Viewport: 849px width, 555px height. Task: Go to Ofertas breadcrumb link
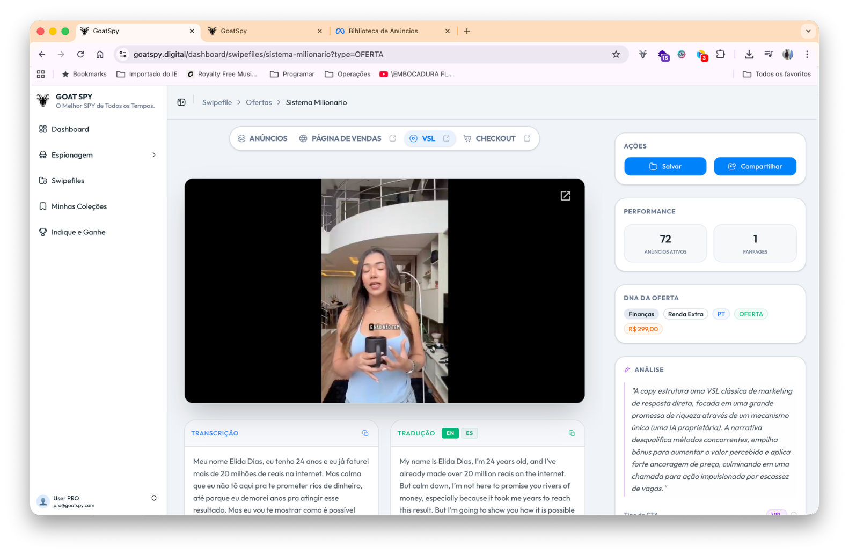point(259,102)
